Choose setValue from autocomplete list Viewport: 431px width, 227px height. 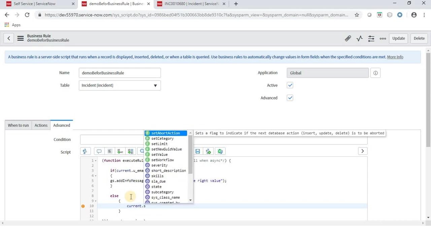pyautogui.click(x=166, y=155)
